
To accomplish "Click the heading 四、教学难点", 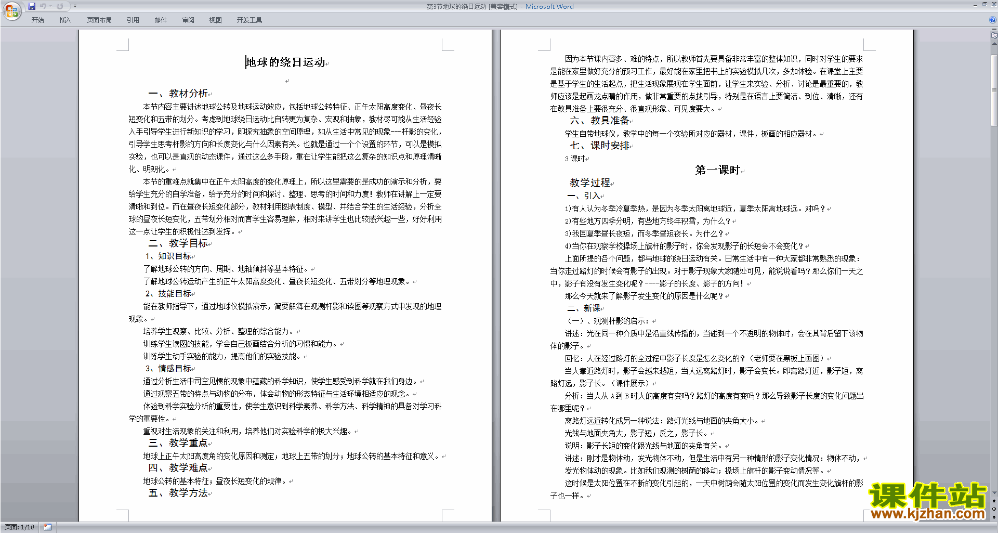I will pos(178,468).
